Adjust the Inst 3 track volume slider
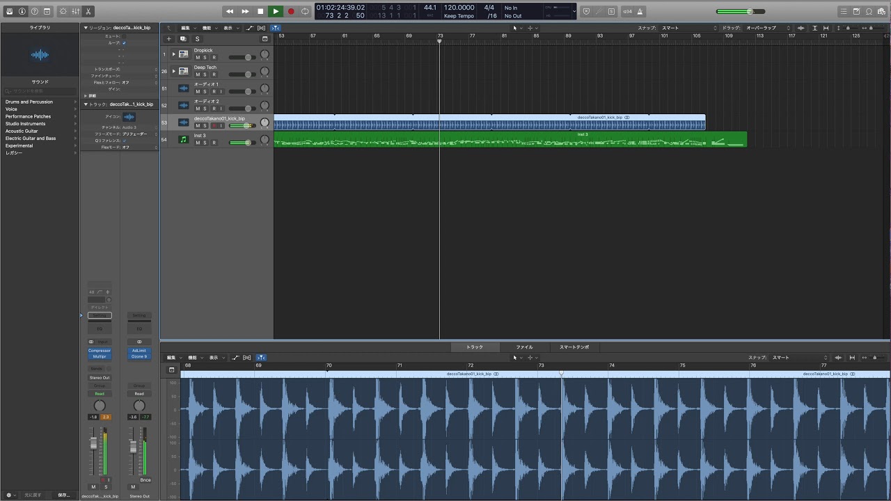The width and height of the screenshot is (891, 501). coord(241,143)
